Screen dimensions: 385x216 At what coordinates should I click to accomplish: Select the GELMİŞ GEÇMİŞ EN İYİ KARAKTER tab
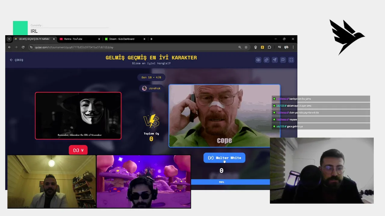click(x=34, y=39)
